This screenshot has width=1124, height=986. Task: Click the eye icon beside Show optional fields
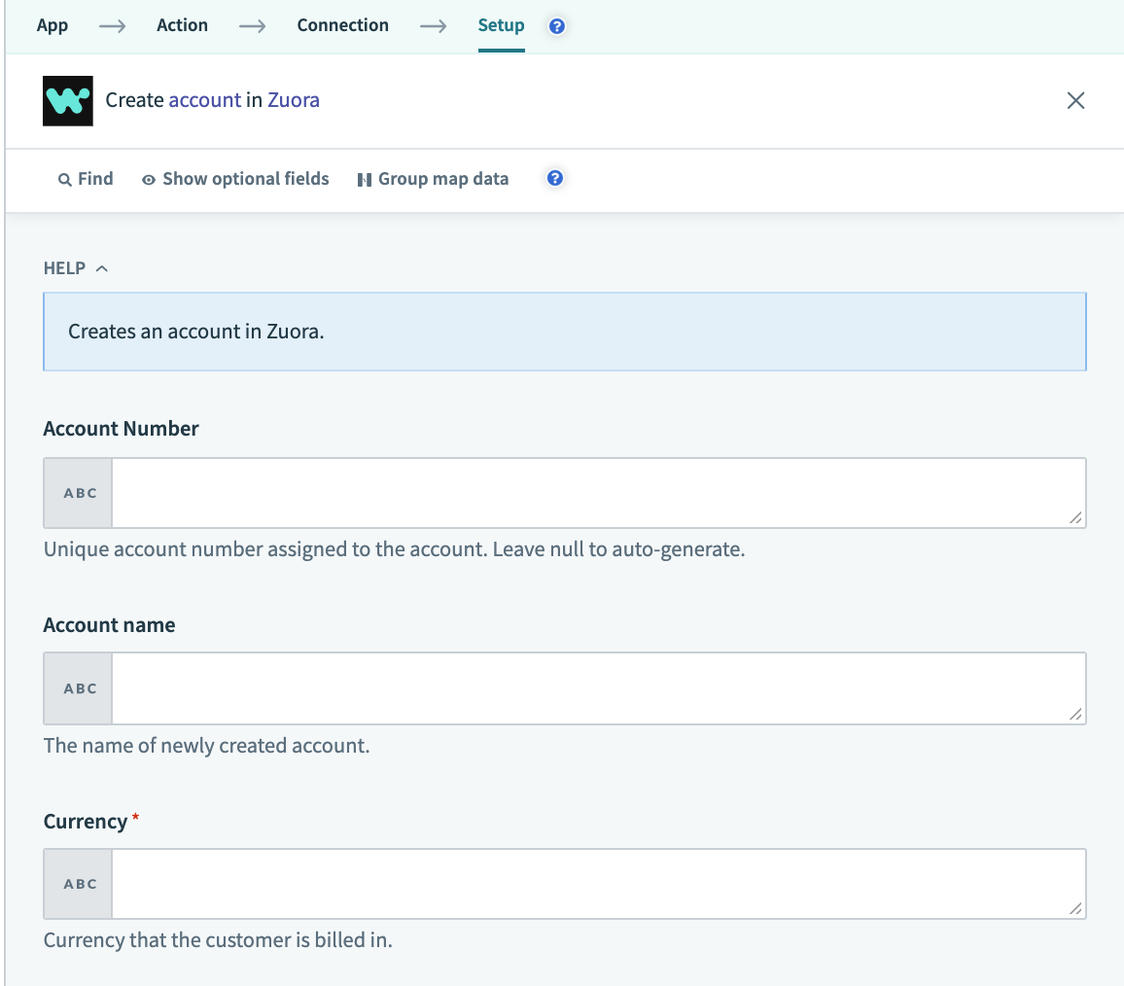pyautogui.click(x=148, y=179)
